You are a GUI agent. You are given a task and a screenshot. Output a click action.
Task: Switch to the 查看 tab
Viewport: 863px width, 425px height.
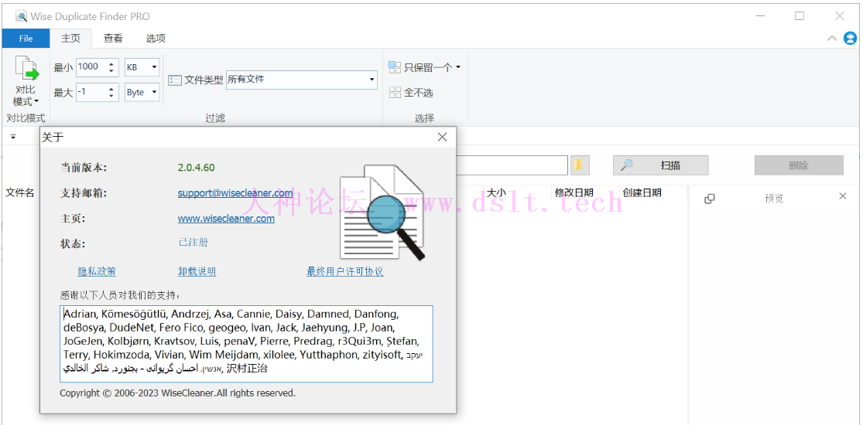click(113, 38)
